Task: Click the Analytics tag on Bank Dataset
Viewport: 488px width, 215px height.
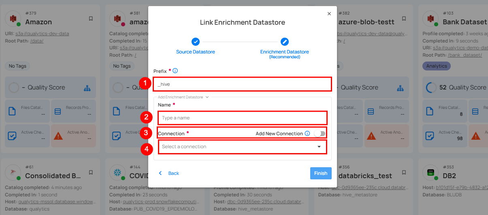Action: tap(436, 66)
